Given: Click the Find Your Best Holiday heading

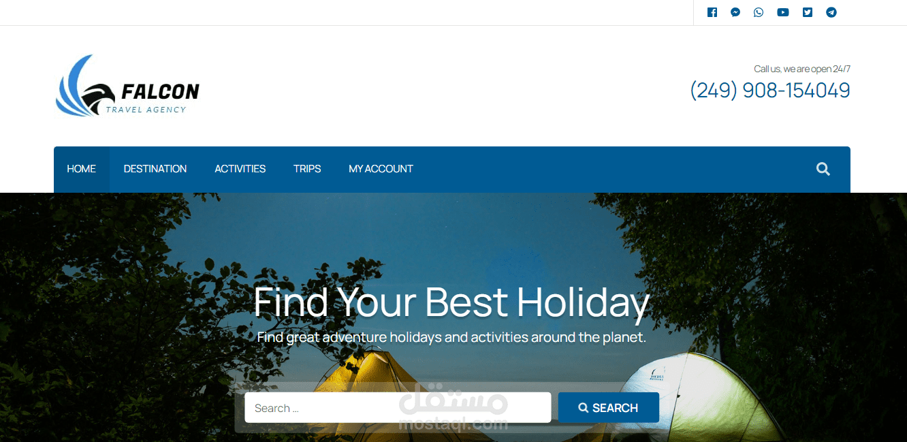Looking at the screenshot, I should pos(451,302).
